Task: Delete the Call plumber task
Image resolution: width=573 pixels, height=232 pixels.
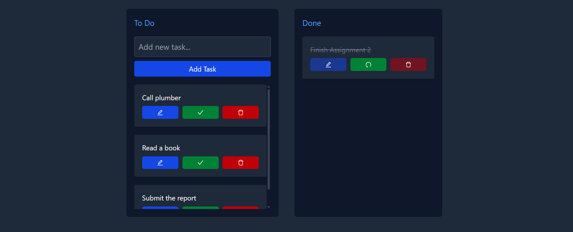Action: click(x=240, y=113)
